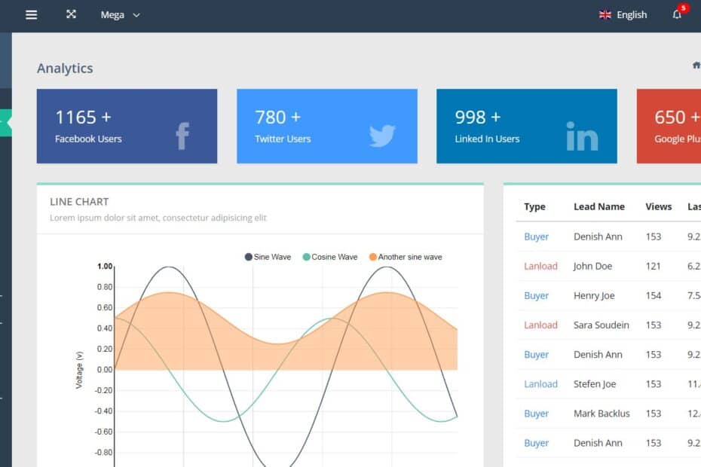Open the hamburger menu icon

(x=32, y=15)
